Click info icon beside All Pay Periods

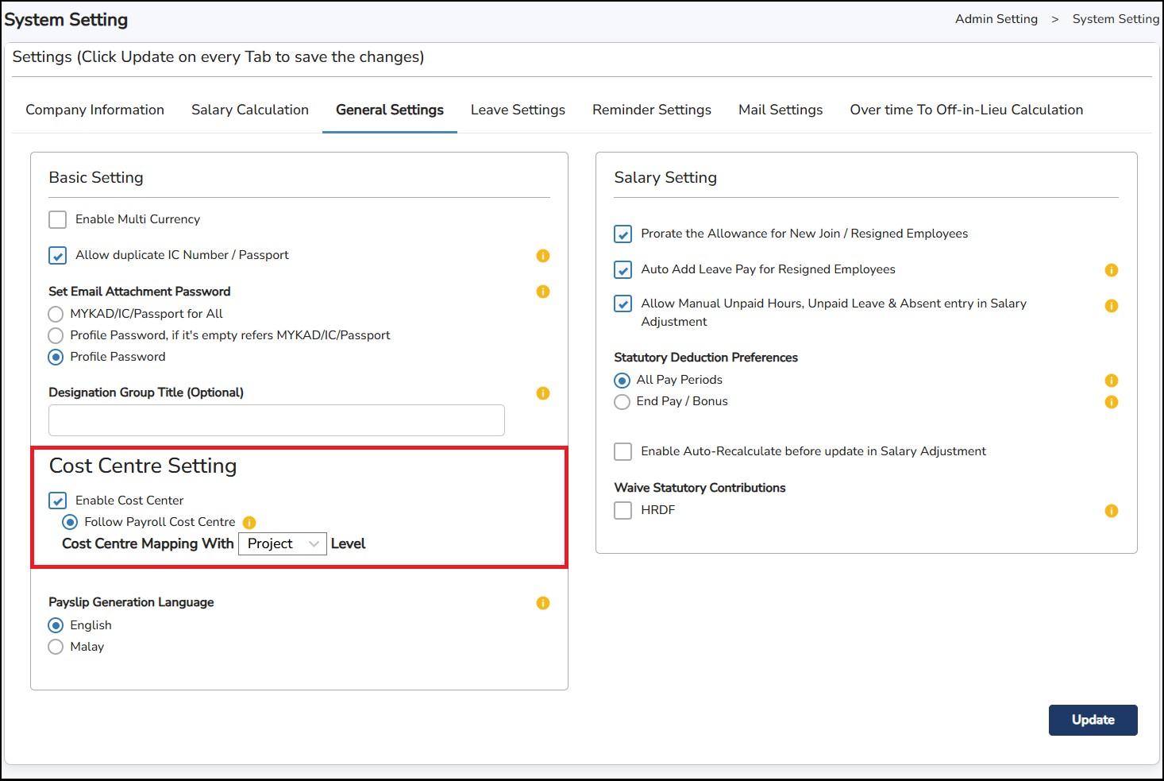1112,381
